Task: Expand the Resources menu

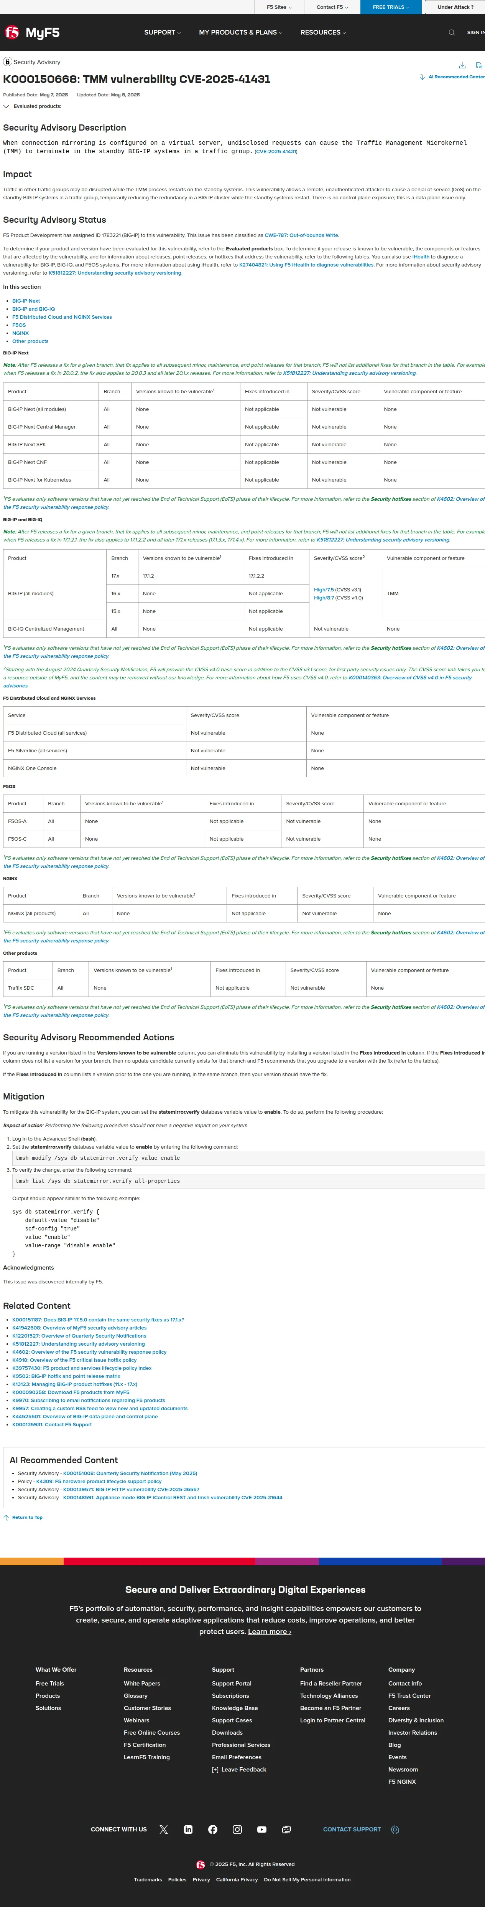Action: click(x=323, y=33)
